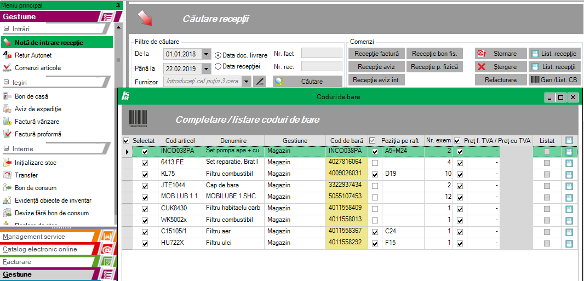Screen dimensions: 584x281
Task: Open the Furnizor dropdown arrow
Action: click(246, 82)
